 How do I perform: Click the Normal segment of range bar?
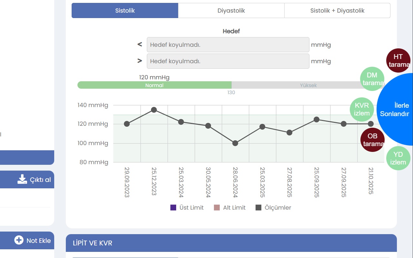pyautogui.click(x=154, y=85)
